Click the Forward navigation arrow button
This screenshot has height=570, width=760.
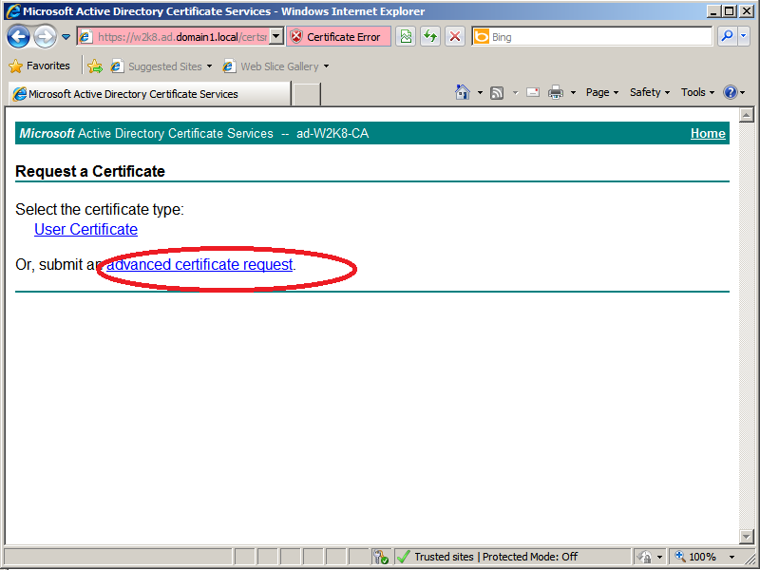[x=45, y=37]
